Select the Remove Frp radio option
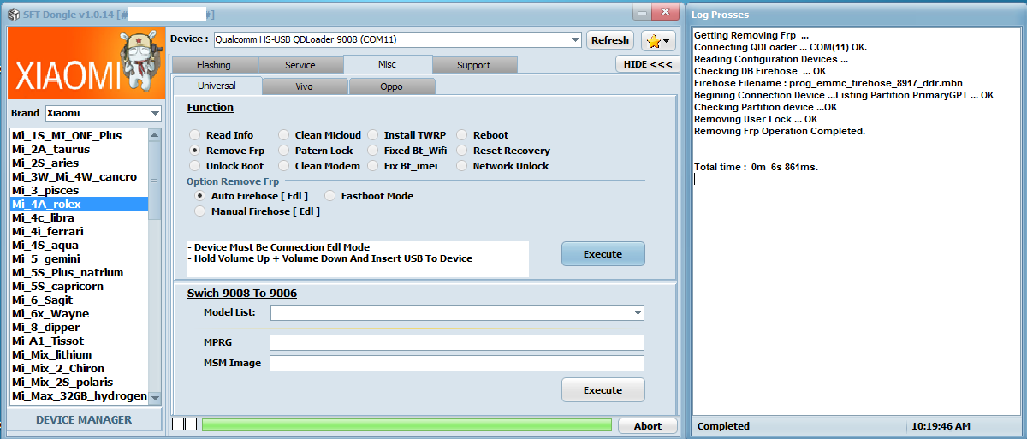This screenshot has width=1027, height=439. 227,151
